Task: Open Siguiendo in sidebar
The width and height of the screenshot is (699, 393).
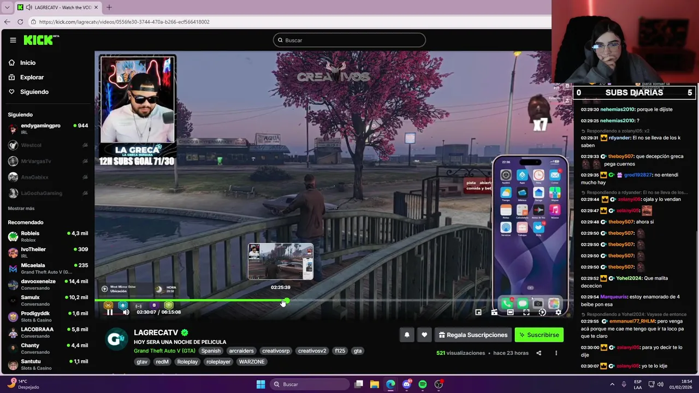Action: (34, 92)
